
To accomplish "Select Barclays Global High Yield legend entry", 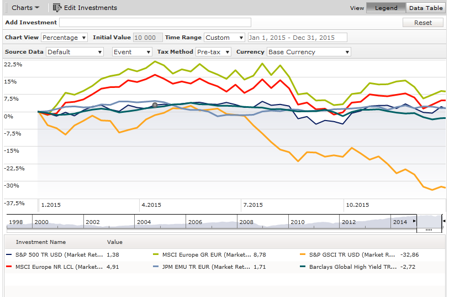I will [353, 267].
